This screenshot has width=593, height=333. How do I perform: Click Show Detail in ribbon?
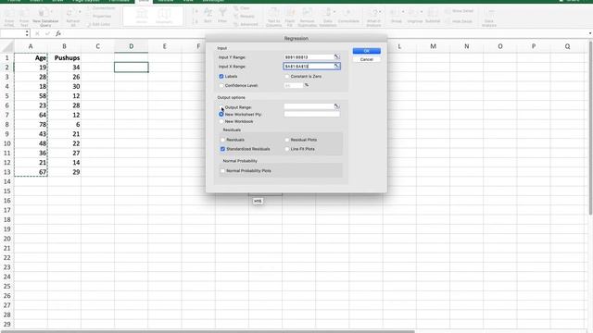click(460, 11)
